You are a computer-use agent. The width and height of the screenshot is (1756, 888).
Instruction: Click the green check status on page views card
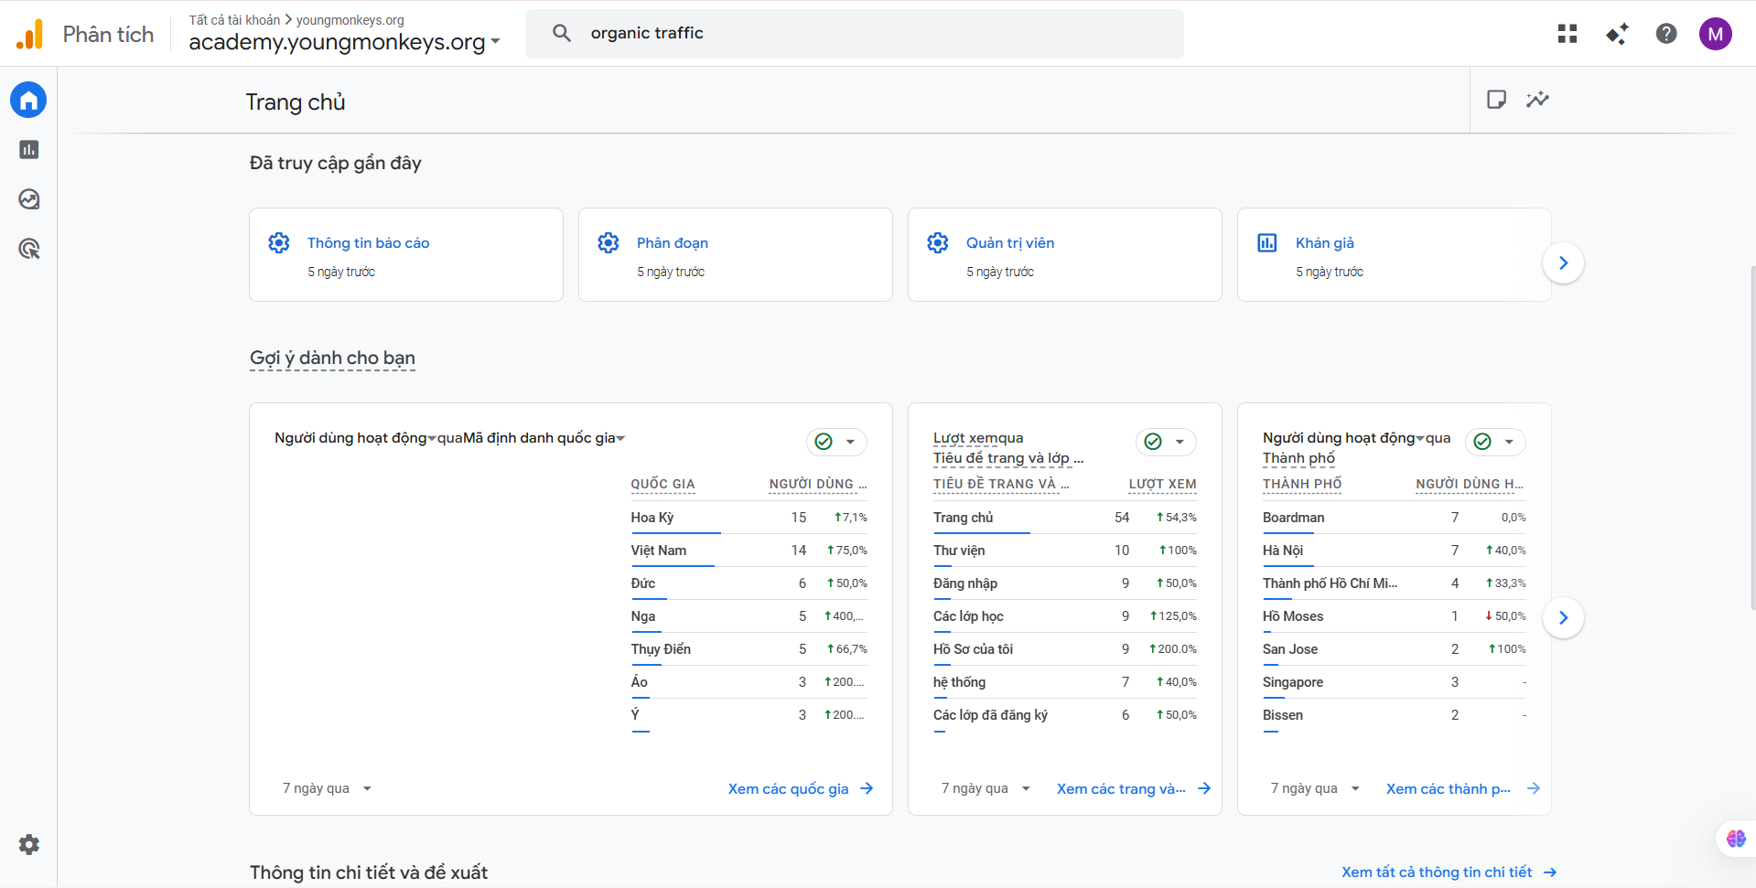click(1153, 442)
